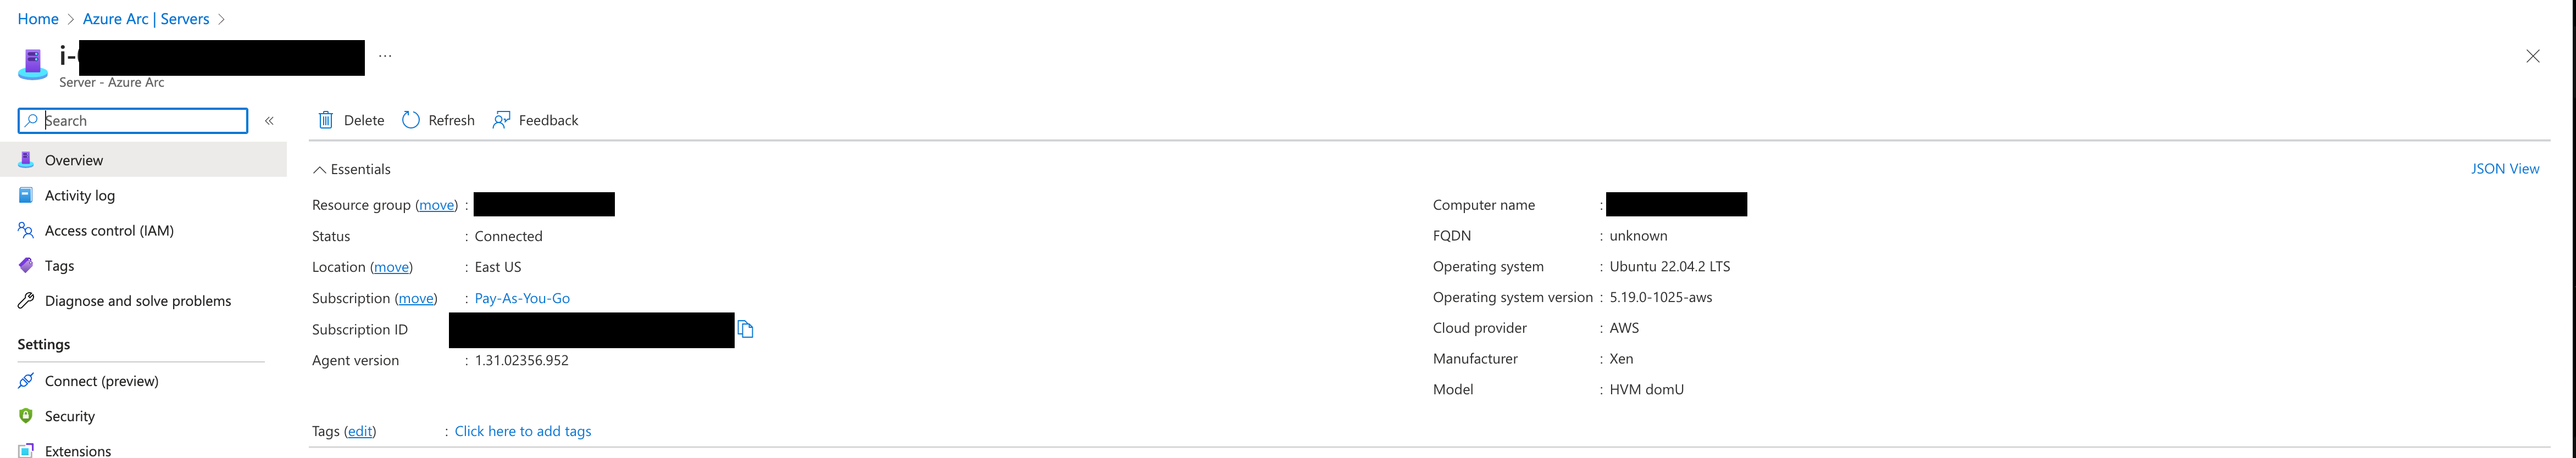2576x458 pixels.
Task: Click 'Click here to add tags'
Action: tap(522, 430)
